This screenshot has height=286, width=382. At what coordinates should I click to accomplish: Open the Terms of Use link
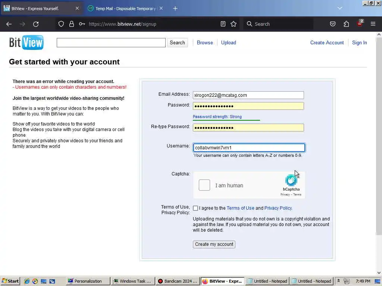point(241,208)
